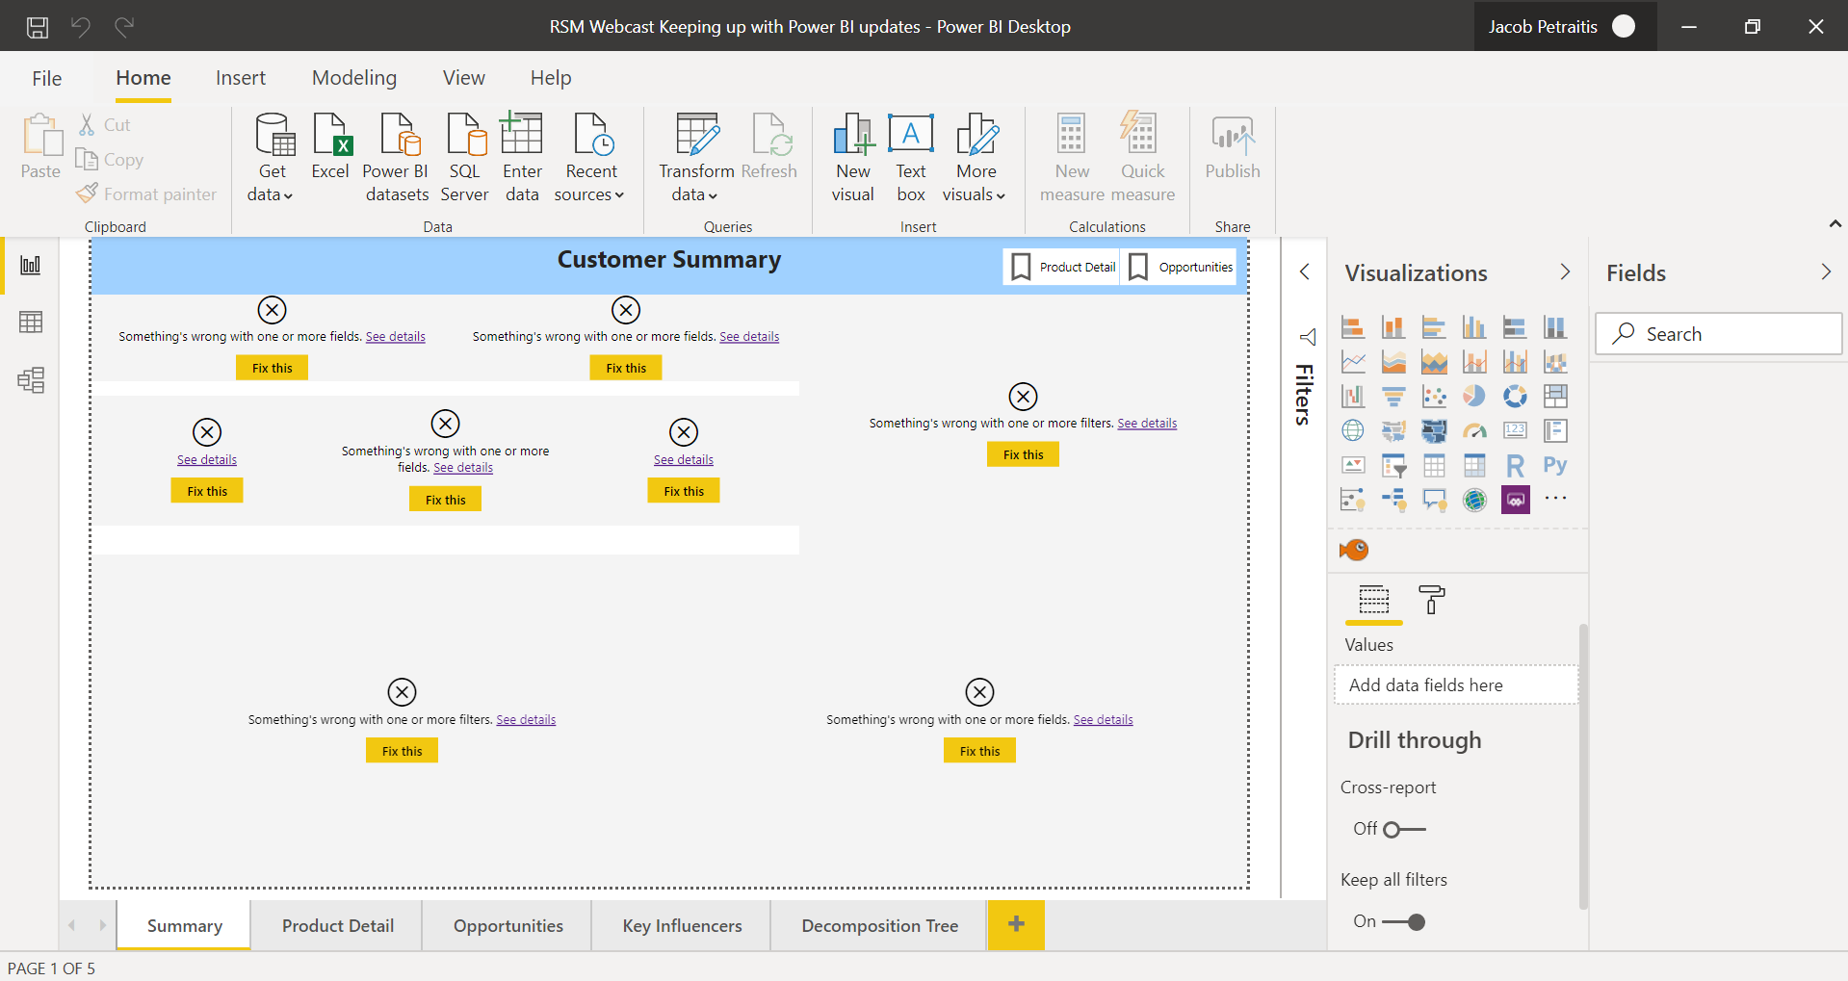Add a new page with plus button
Viewport: 1848px width, 981px height.
click(1016, 925)
